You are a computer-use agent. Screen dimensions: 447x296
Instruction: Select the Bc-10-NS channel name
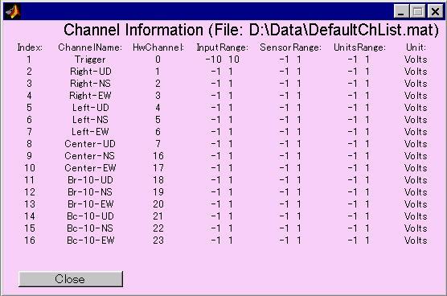pos(90,228)
